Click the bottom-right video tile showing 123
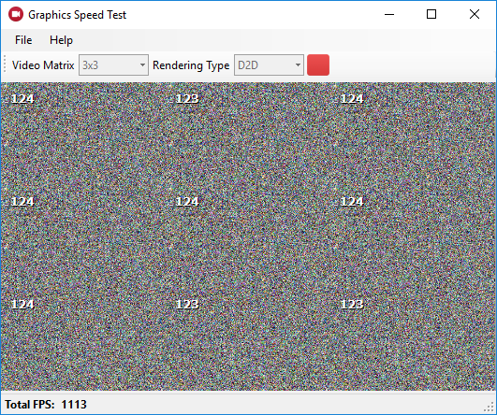This screenshot has width=497, height=415. [x=413, y=339]
